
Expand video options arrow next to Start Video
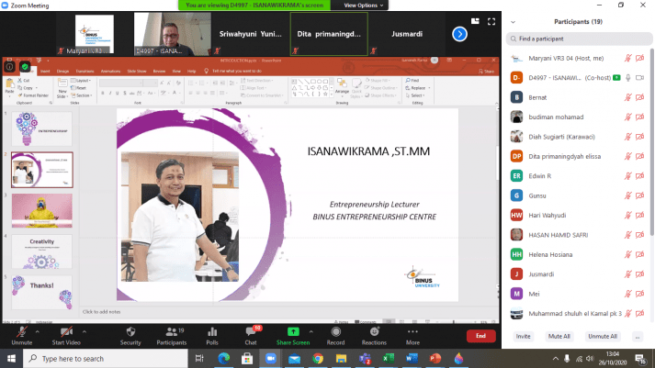click(85, 331)
